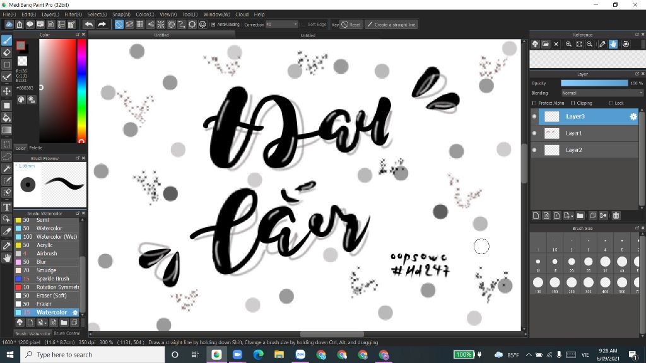Viewport: 646px width, 363px height.
Task: Open the Filter menu
Action: click(x=73, y=14)
